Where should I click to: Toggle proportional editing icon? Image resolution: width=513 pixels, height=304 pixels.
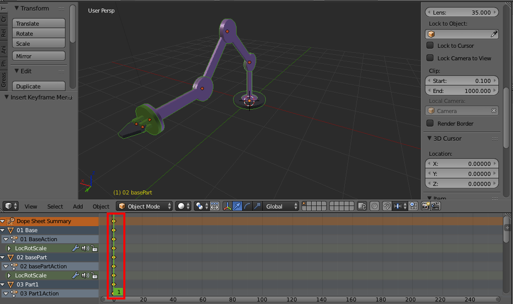[375, 206]
